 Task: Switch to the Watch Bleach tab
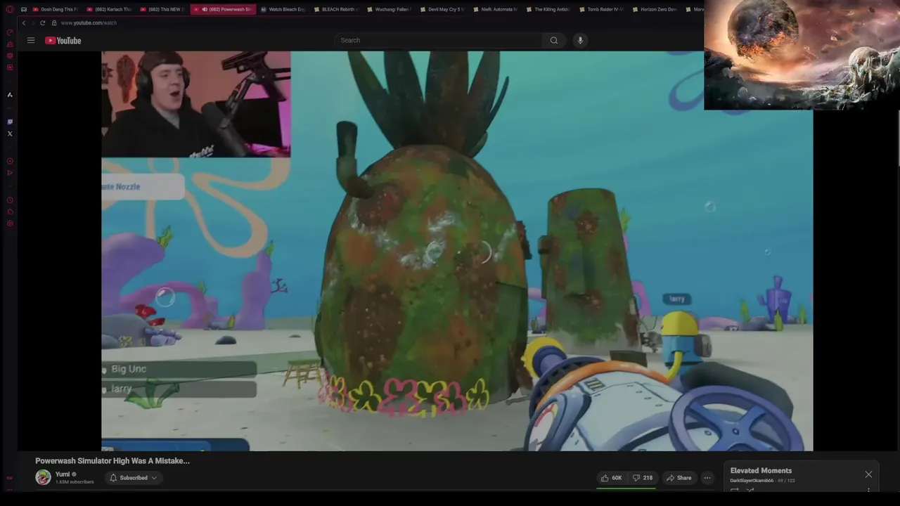282,9
